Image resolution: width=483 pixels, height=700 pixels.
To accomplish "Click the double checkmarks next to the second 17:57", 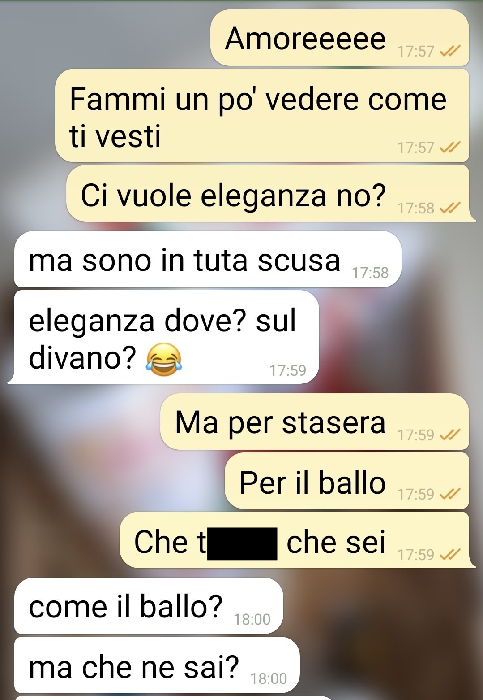I will click(x=449, y=147).
